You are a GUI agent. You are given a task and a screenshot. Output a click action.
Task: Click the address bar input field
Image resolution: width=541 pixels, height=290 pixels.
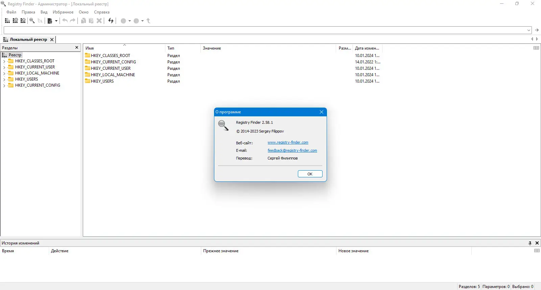(265, 30)
